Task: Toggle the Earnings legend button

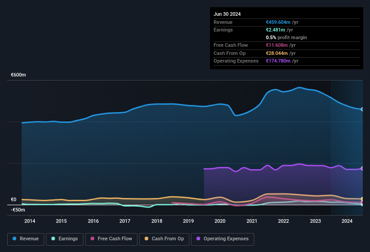Action: click(x=64, y=239)
